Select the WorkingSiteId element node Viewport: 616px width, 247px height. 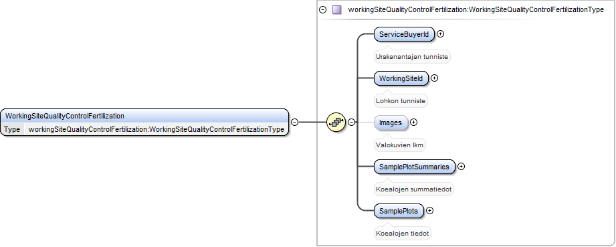click(401, 78)
